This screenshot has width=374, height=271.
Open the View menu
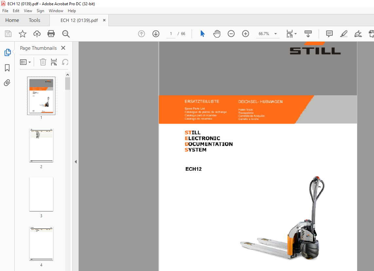click(28, 11)
